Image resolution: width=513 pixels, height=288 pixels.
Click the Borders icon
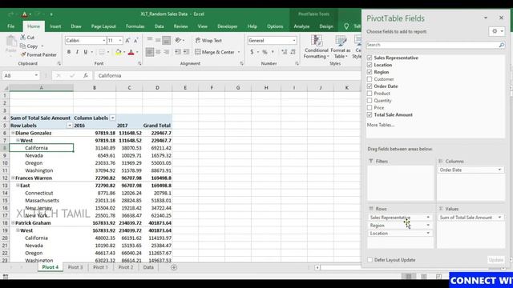[102, 52]
